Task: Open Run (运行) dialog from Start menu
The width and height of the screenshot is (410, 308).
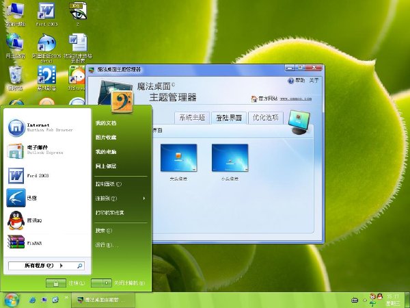Action: click(x=107, y=245)
